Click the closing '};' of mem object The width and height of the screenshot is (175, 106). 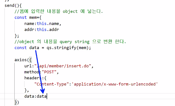17,36
